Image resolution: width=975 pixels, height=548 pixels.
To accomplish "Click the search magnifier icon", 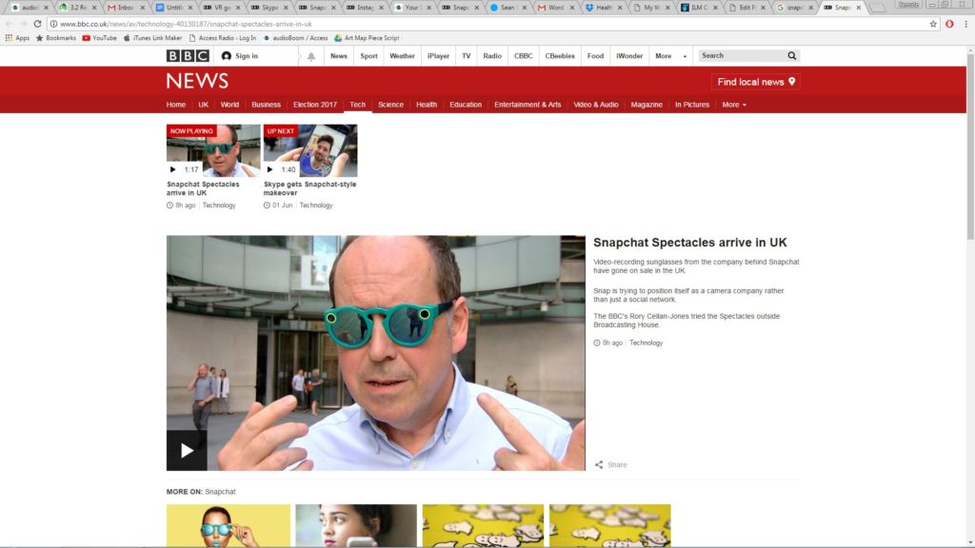I will click(x=791, y=56).
